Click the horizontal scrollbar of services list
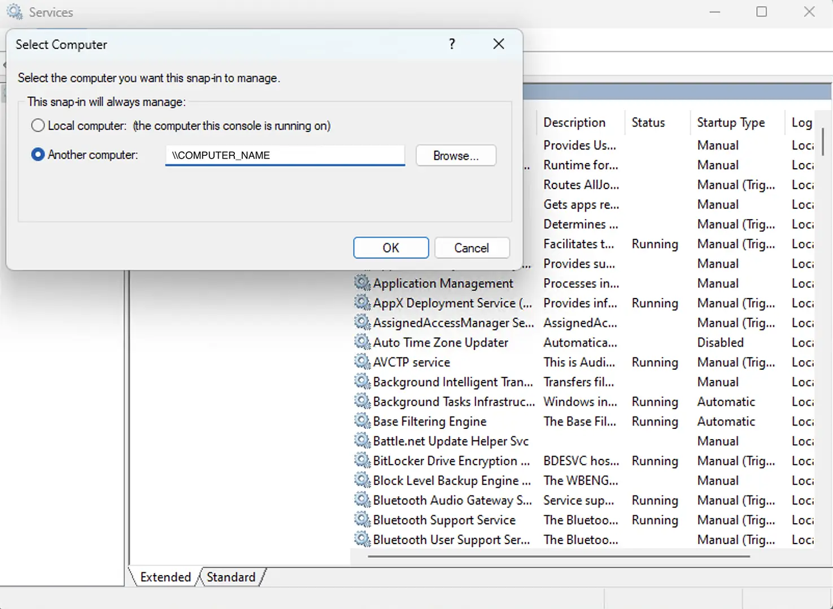The width and height of the screenshot is (833, 609). [x=559, y=557]
